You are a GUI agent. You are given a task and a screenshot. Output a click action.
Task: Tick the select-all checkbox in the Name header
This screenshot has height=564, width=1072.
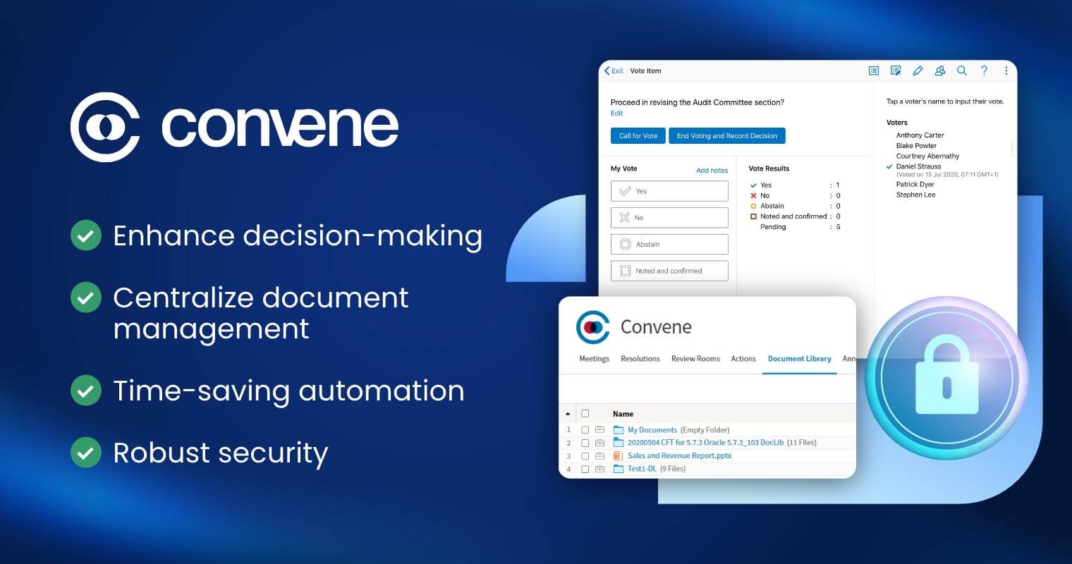click(584, 414)
